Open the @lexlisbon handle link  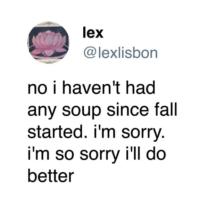[x=120, y=53]
